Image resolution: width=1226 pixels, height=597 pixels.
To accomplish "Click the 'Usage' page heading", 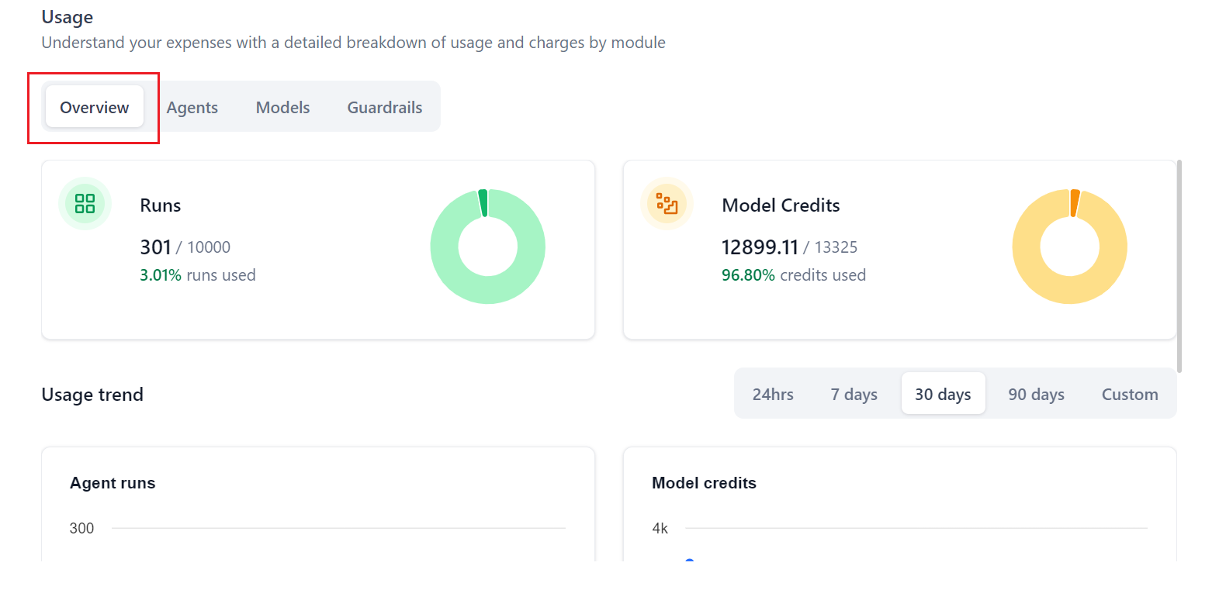I will [x=68, y=17].
